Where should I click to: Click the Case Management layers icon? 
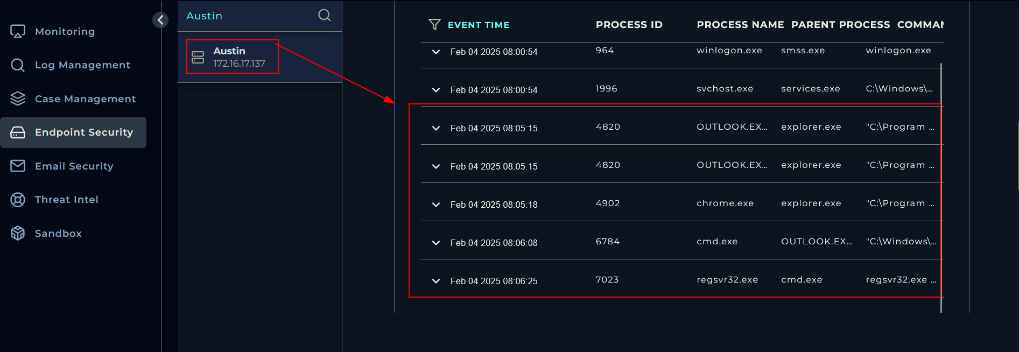click(x=18, y=98)
